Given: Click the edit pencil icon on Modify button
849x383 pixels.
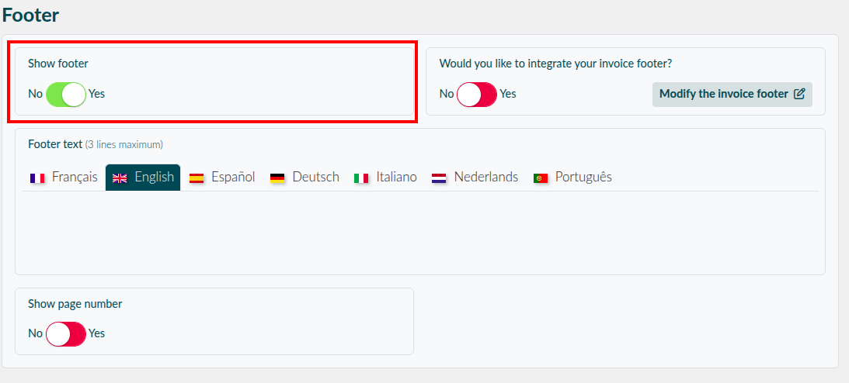Looking at the screenshot, I should pos(799,94).
